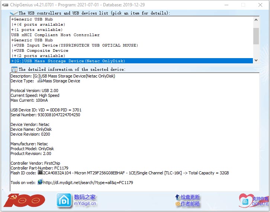Click the Controller Vendor: FirstChip line
This screenshot has width=270, height=212.
(35, 163)
